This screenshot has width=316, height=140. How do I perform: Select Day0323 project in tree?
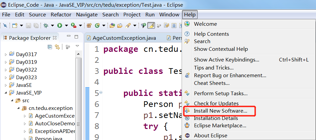tap(26, 78)
